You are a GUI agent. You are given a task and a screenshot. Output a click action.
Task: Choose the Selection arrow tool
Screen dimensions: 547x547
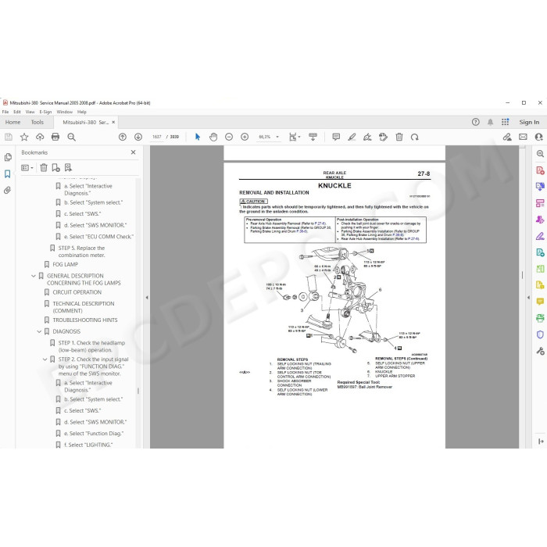198,137
